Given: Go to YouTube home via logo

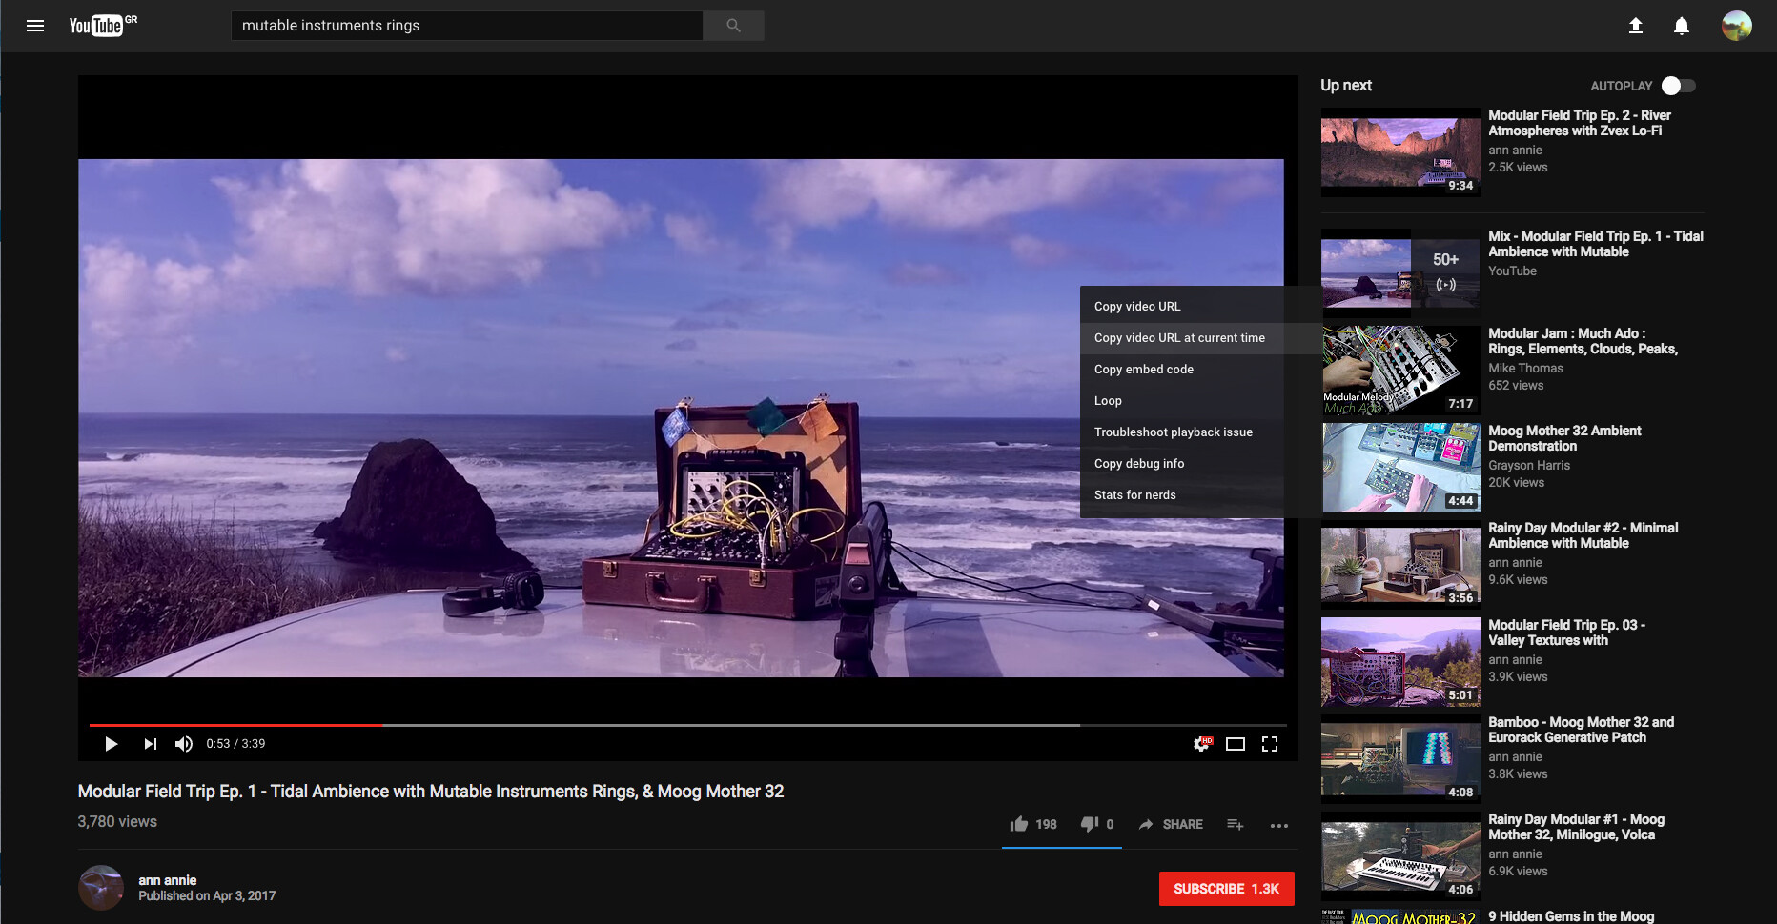Looking at the screenshot, I should point(103,25).
